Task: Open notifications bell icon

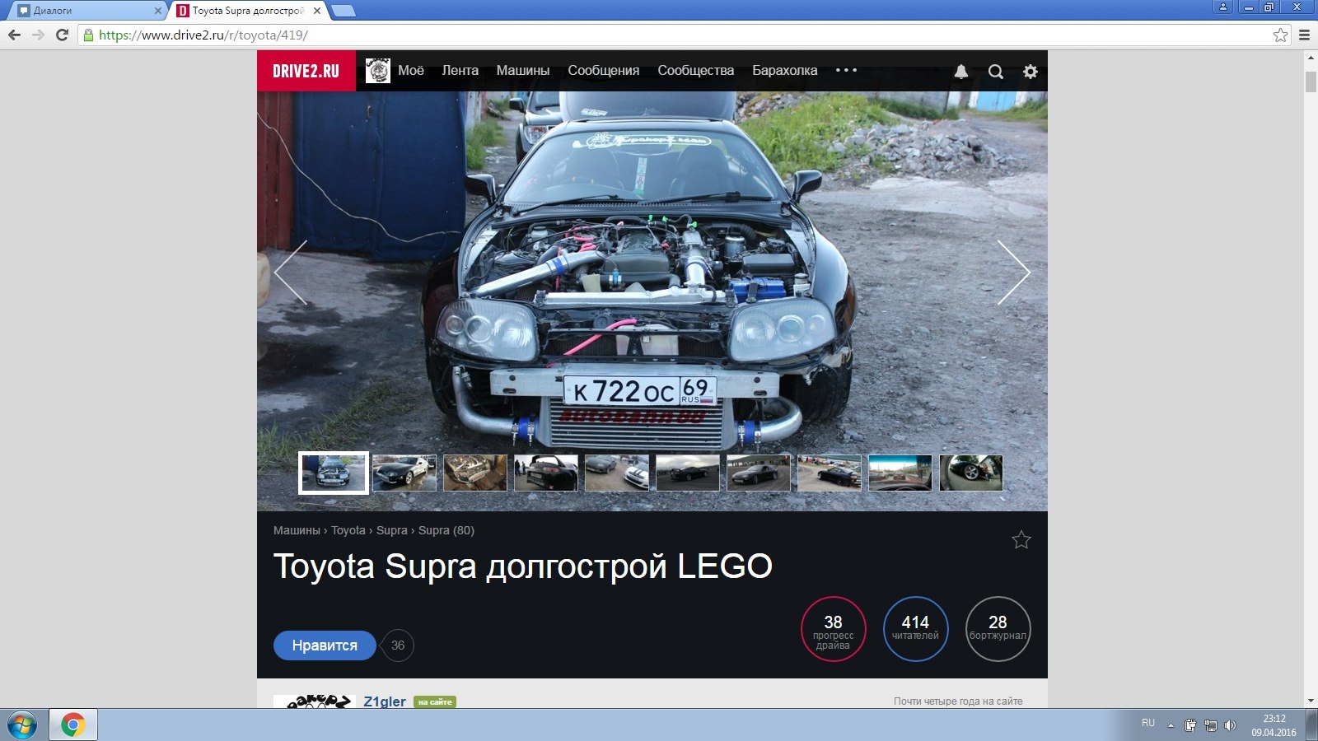Action: (961, 72)
